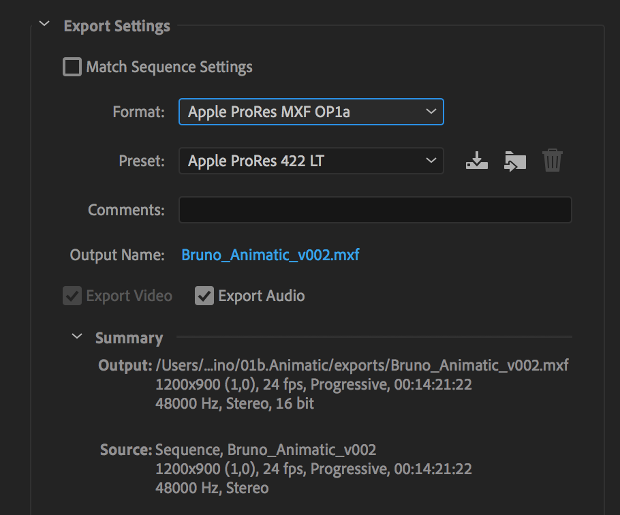The image size is (620, 515).
Task: Toggle the Match Sequence Settings checkbox
Action: click(72, 67)
